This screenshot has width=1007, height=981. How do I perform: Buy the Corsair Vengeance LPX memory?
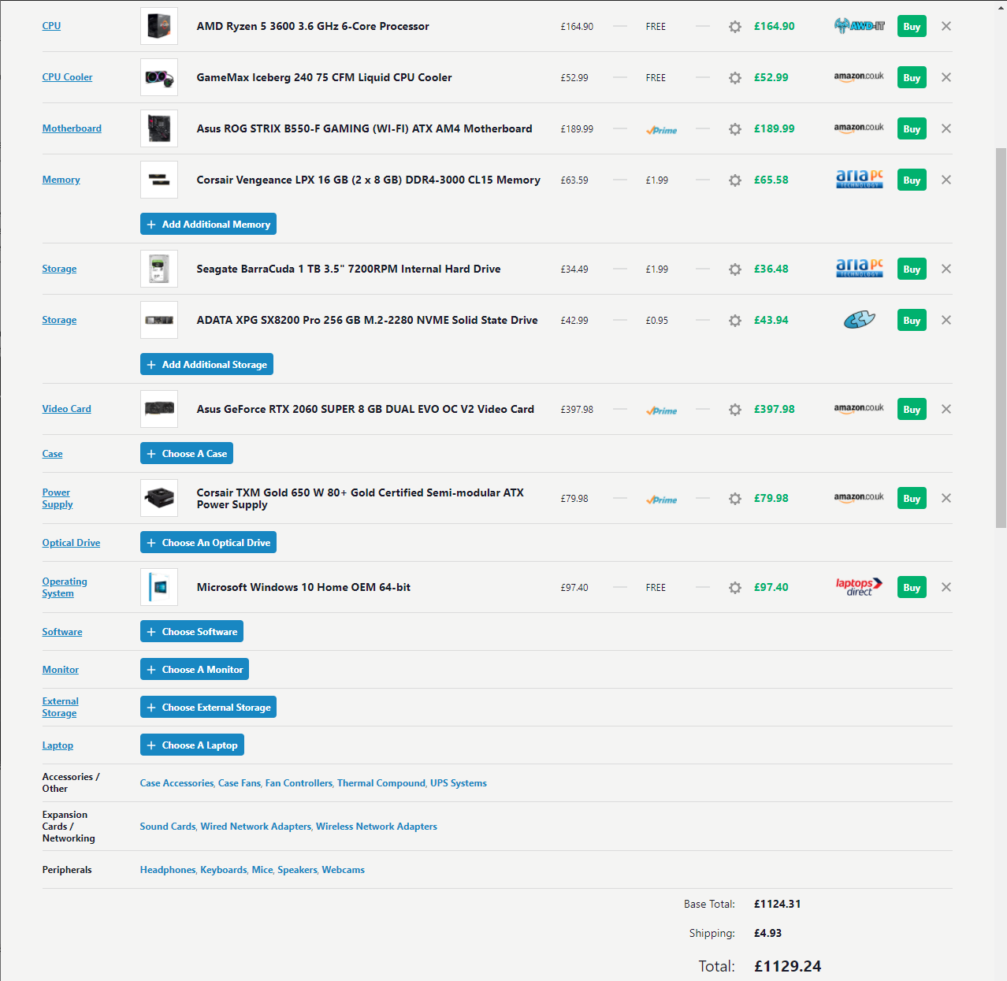[912, 180]
